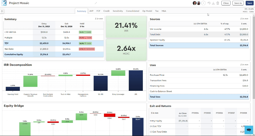The image size is (255, 136).
Task: Click the app logo in the header
Action: [4, 3]
